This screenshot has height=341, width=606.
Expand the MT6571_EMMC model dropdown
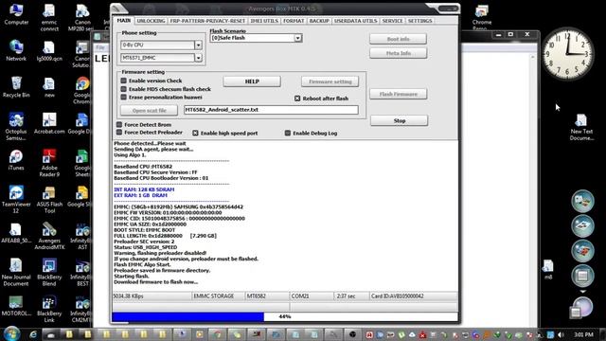[198, 58]
